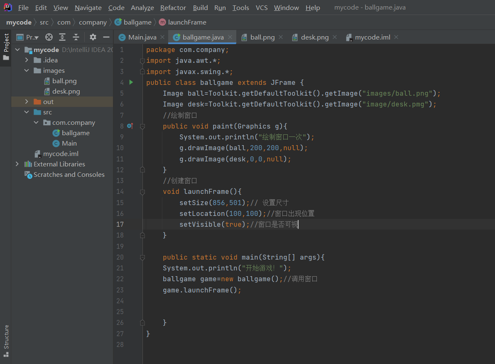
Task: Click the setVisible(true) code line
Action: [x=239, y=224]
